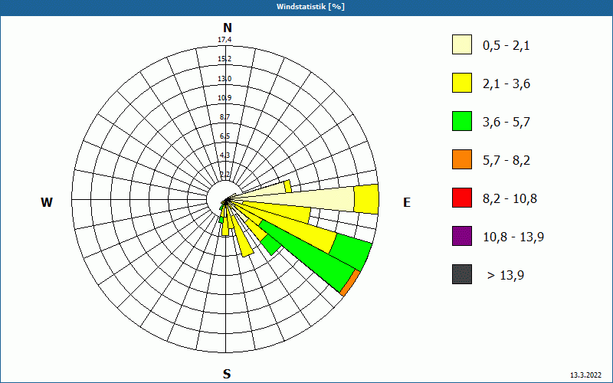613x383 pixels.
Task: Select the legend label 3,6 - 5,7
Action: tap(506, 123)
